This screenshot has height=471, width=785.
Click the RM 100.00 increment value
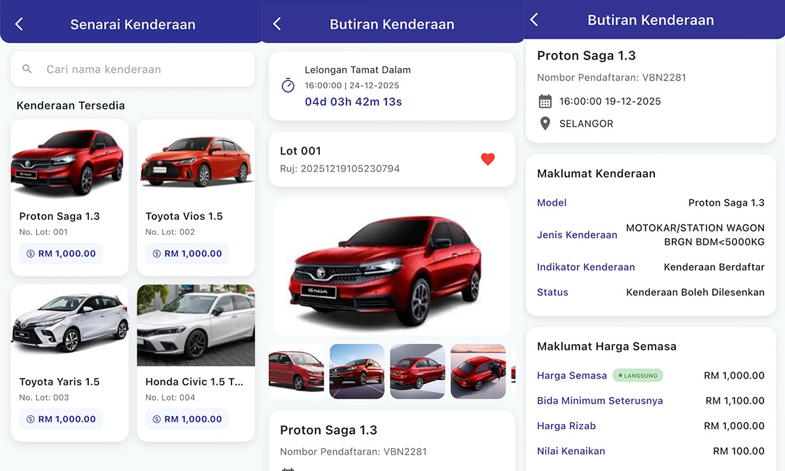739,451
